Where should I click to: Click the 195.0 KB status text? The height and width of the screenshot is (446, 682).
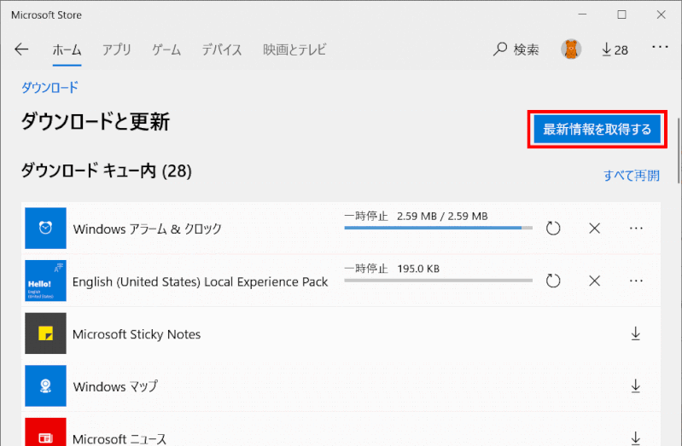(x=418, y=269)
